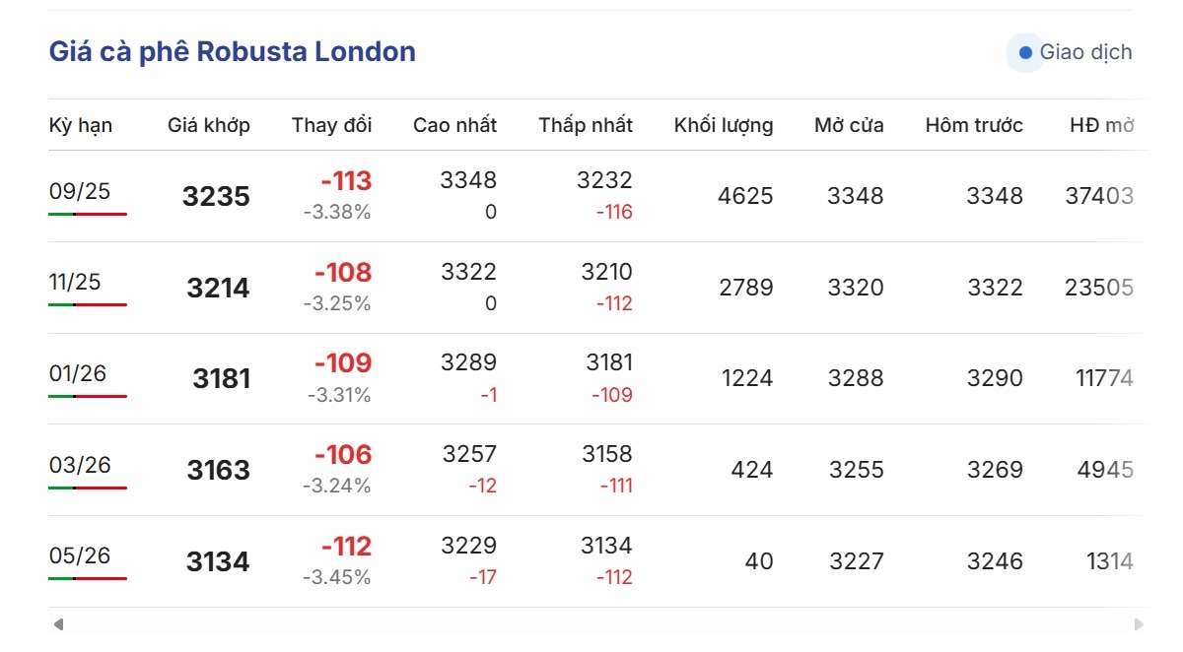Click the right scroll arrow of the table
This screenshot has width=1183, height=652.
point(1139,623)
